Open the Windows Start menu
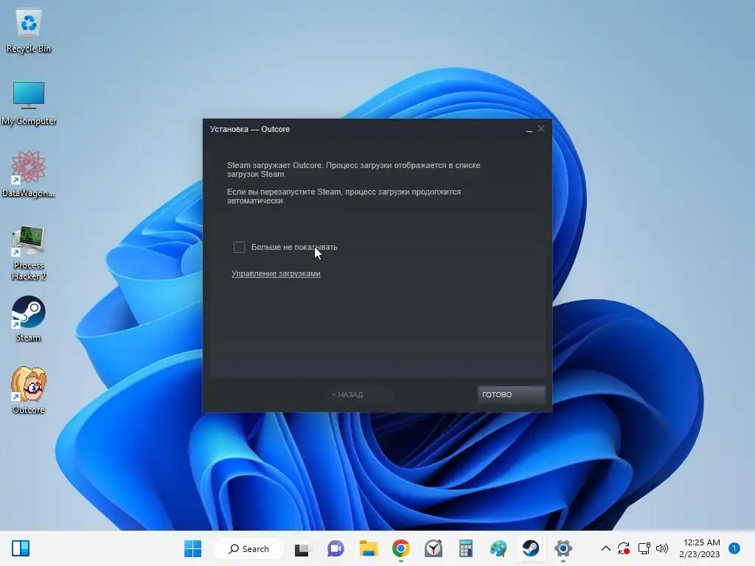The height and width of the screenshot is (566, 755). [192, 548]
